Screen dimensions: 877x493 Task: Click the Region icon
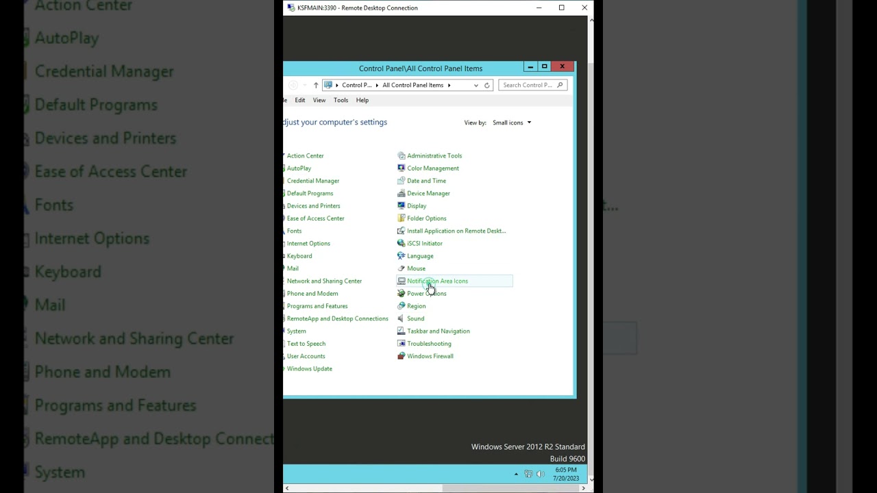(x=402, y=306)
